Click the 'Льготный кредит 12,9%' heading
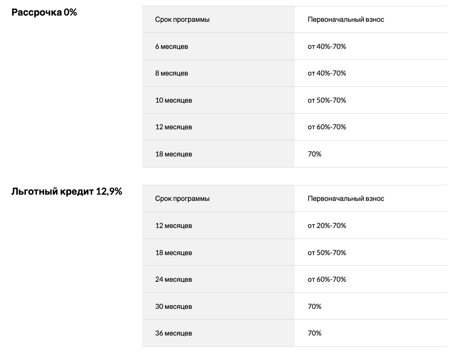The image size is (456, 352). (x=67, y=192)
